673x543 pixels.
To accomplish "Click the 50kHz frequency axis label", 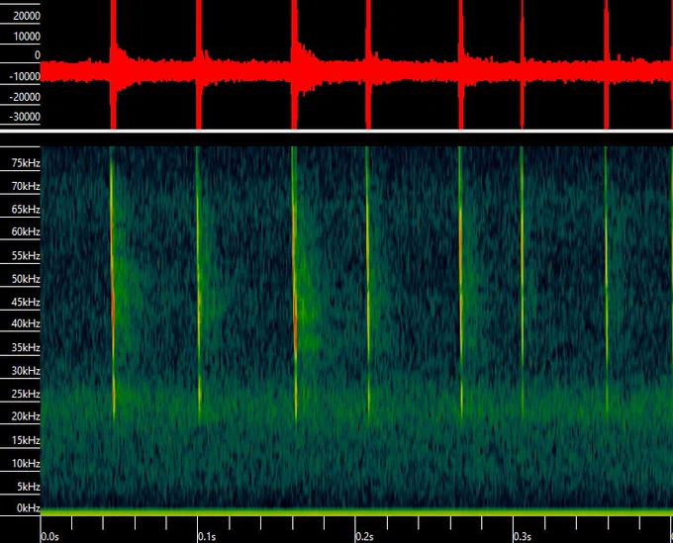I will pos(26,279).
